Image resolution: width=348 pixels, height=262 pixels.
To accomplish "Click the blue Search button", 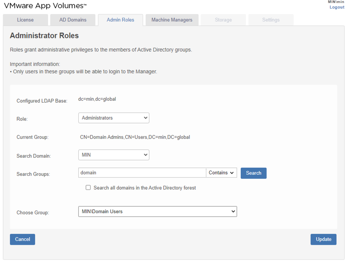I will [x=254, y=173].
